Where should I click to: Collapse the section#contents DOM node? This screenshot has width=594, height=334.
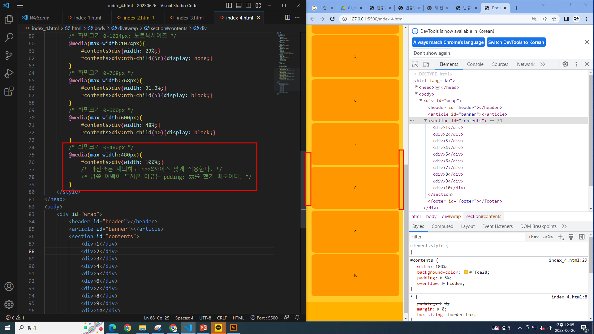(x=425, y=121)
